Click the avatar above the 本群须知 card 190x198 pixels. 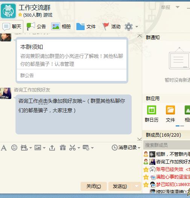pos(6,37)
